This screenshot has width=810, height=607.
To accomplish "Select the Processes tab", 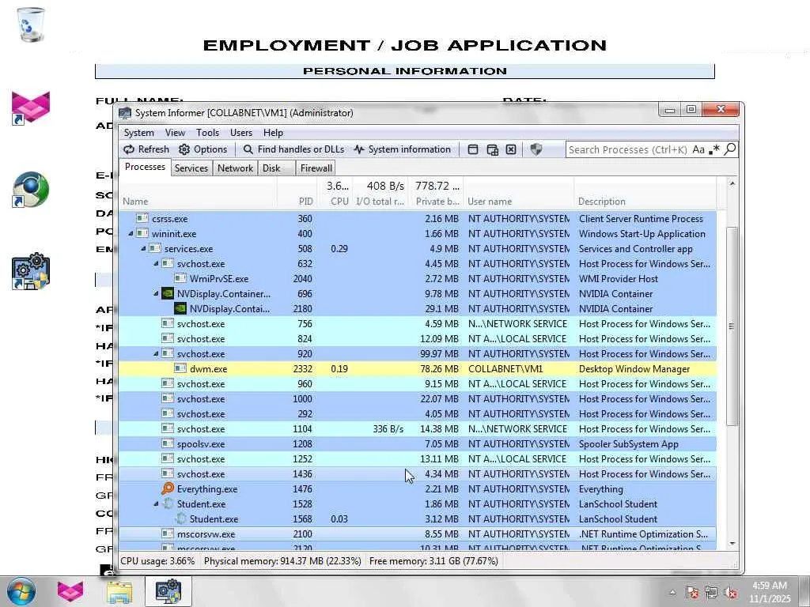I will [146, 168].
